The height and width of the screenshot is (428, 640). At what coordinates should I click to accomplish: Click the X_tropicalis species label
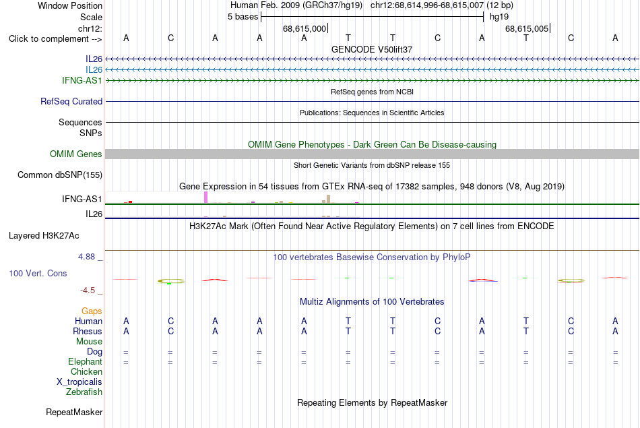[x=79, y=382]
